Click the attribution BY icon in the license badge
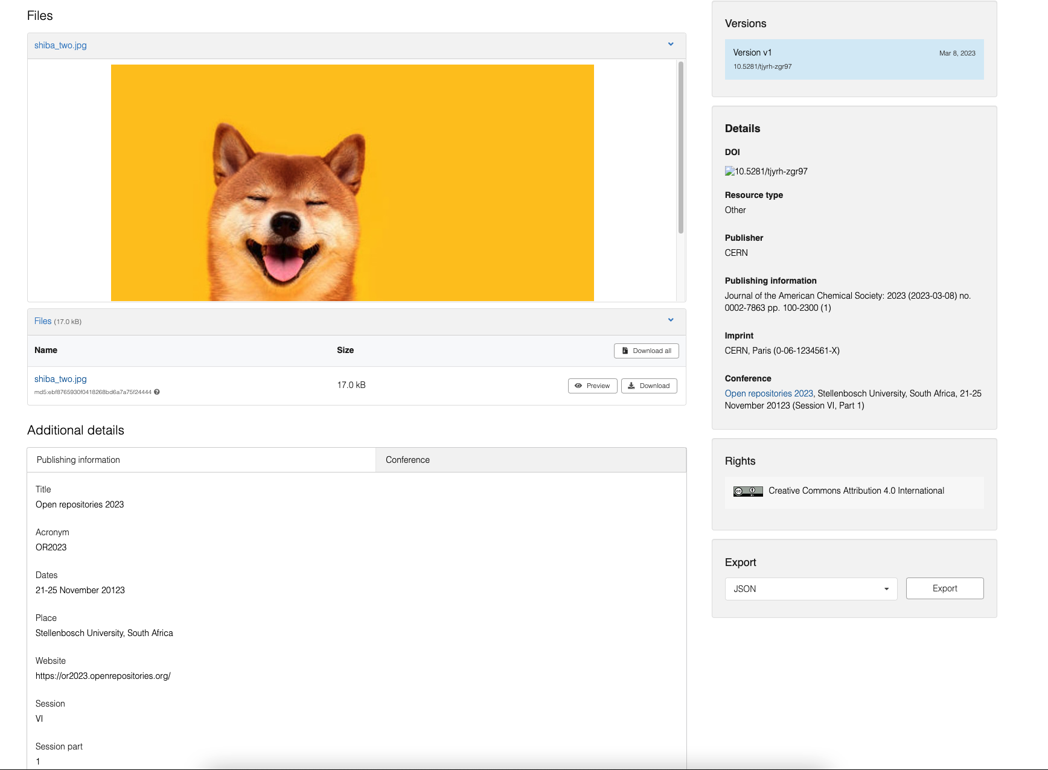The height and width of the screenshot is (770, 1048). (751, 491)
